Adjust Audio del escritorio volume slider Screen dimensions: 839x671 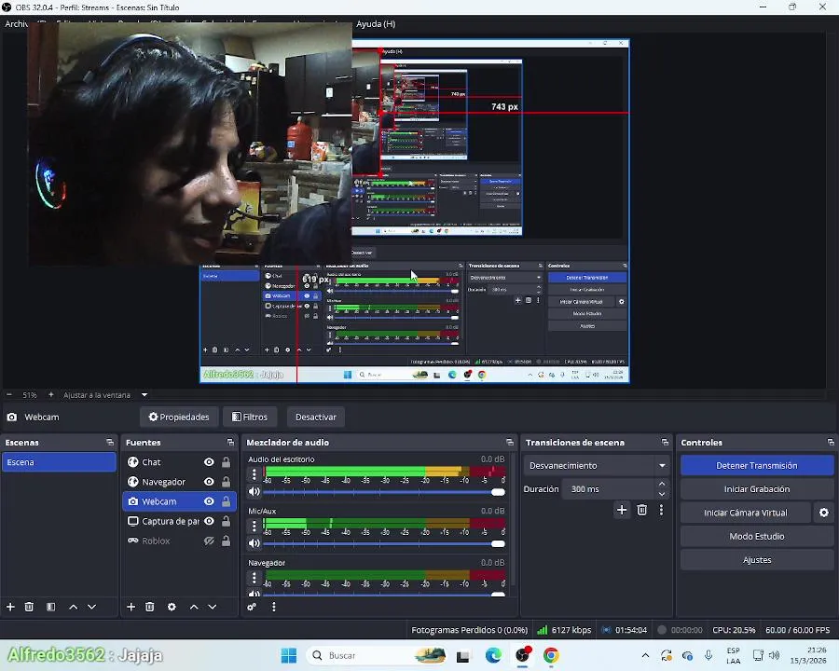(x=384, y=492)
